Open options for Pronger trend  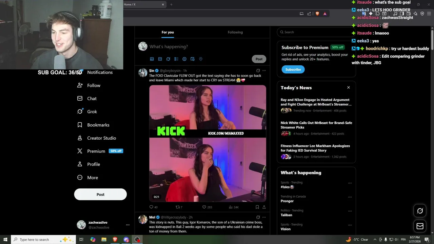click(350, 197)
